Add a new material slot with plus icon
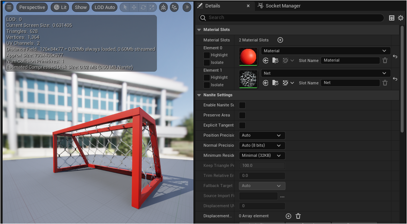Screen dimensions: 407x224 click(x=280, y=40)
